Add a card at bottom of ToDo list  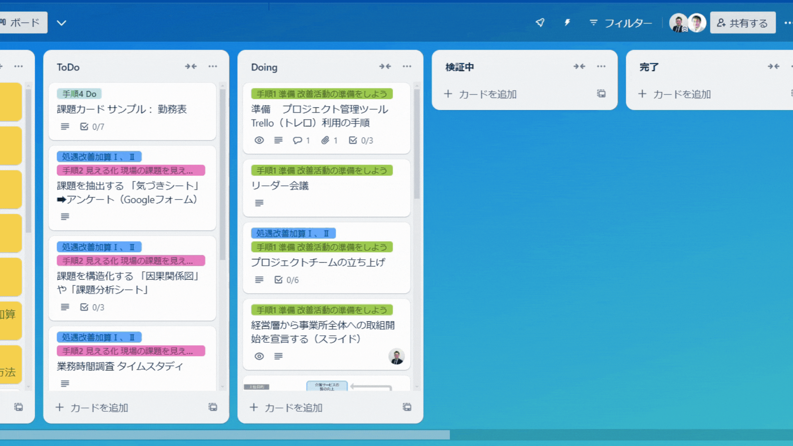[x=92, y=408]
